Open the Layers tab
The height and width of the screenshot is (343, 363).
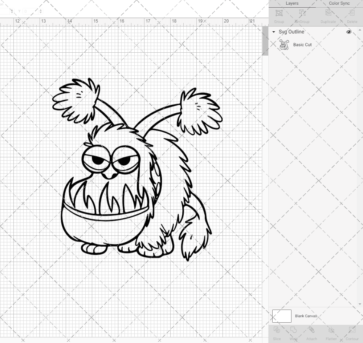tap(292, 3)
